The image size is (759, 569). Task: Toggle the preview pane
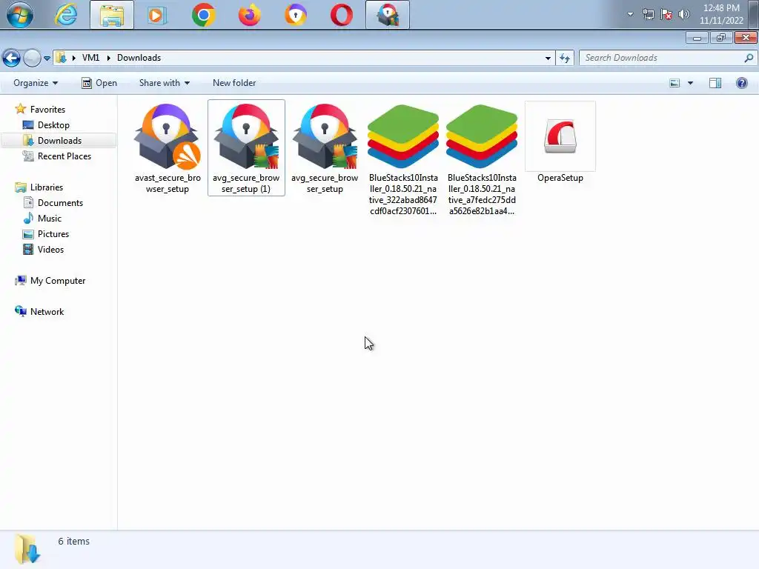click(x=715, y=83)
